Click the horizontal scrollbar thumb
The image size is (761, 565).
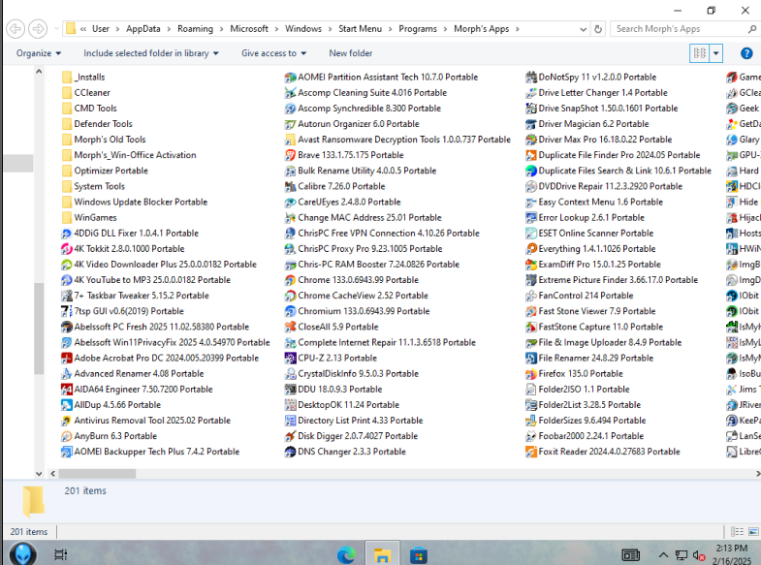point(97,473)
